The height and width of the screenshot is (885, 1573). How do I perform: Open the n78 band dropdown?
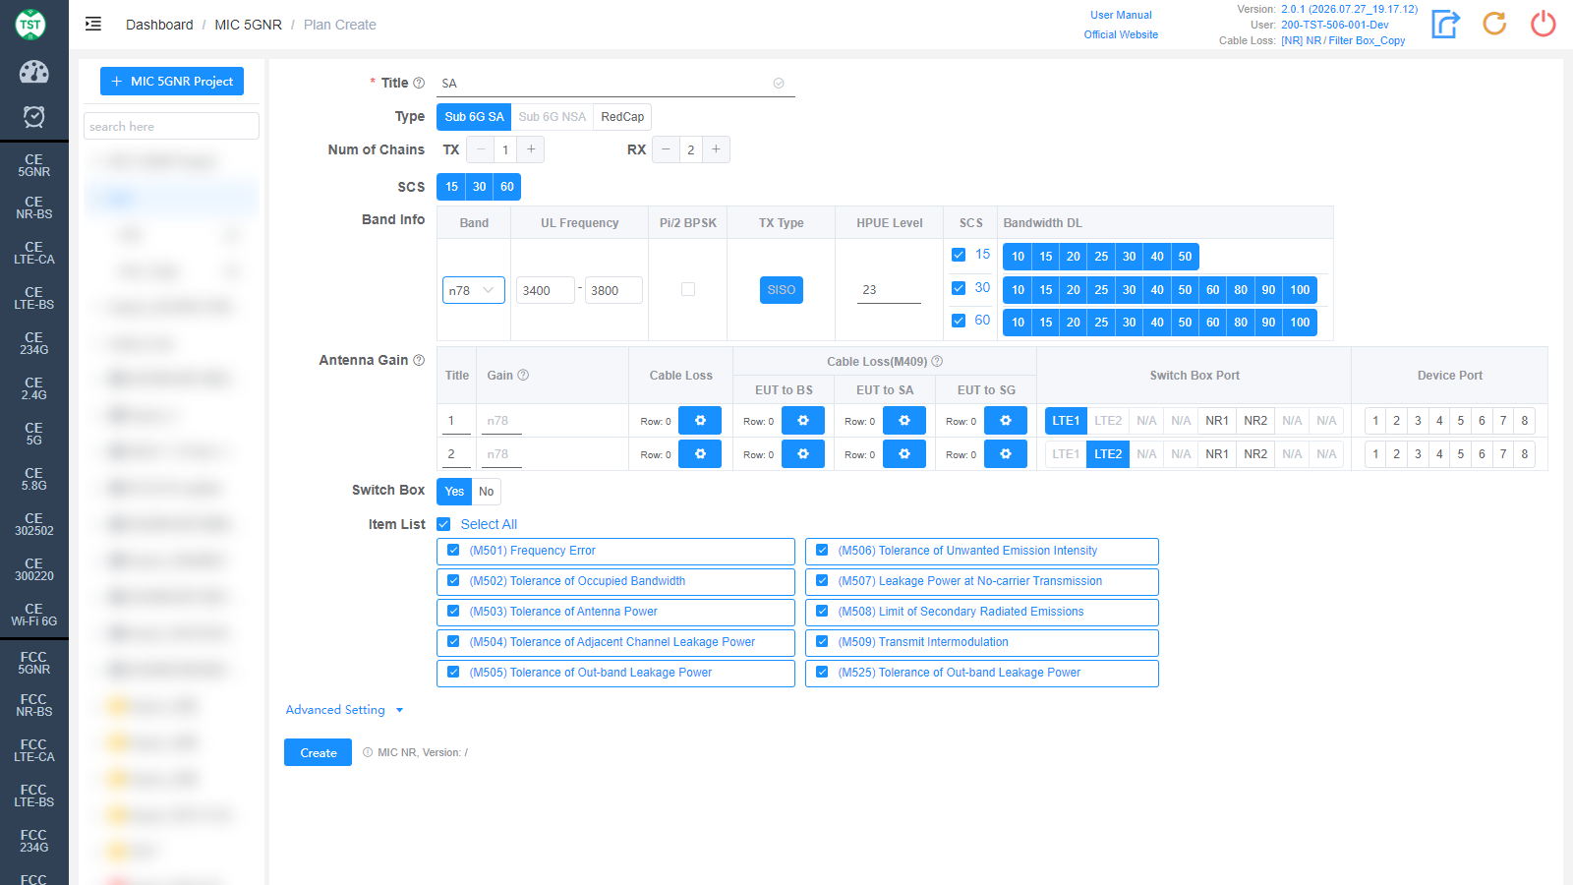tap(474, 290)
